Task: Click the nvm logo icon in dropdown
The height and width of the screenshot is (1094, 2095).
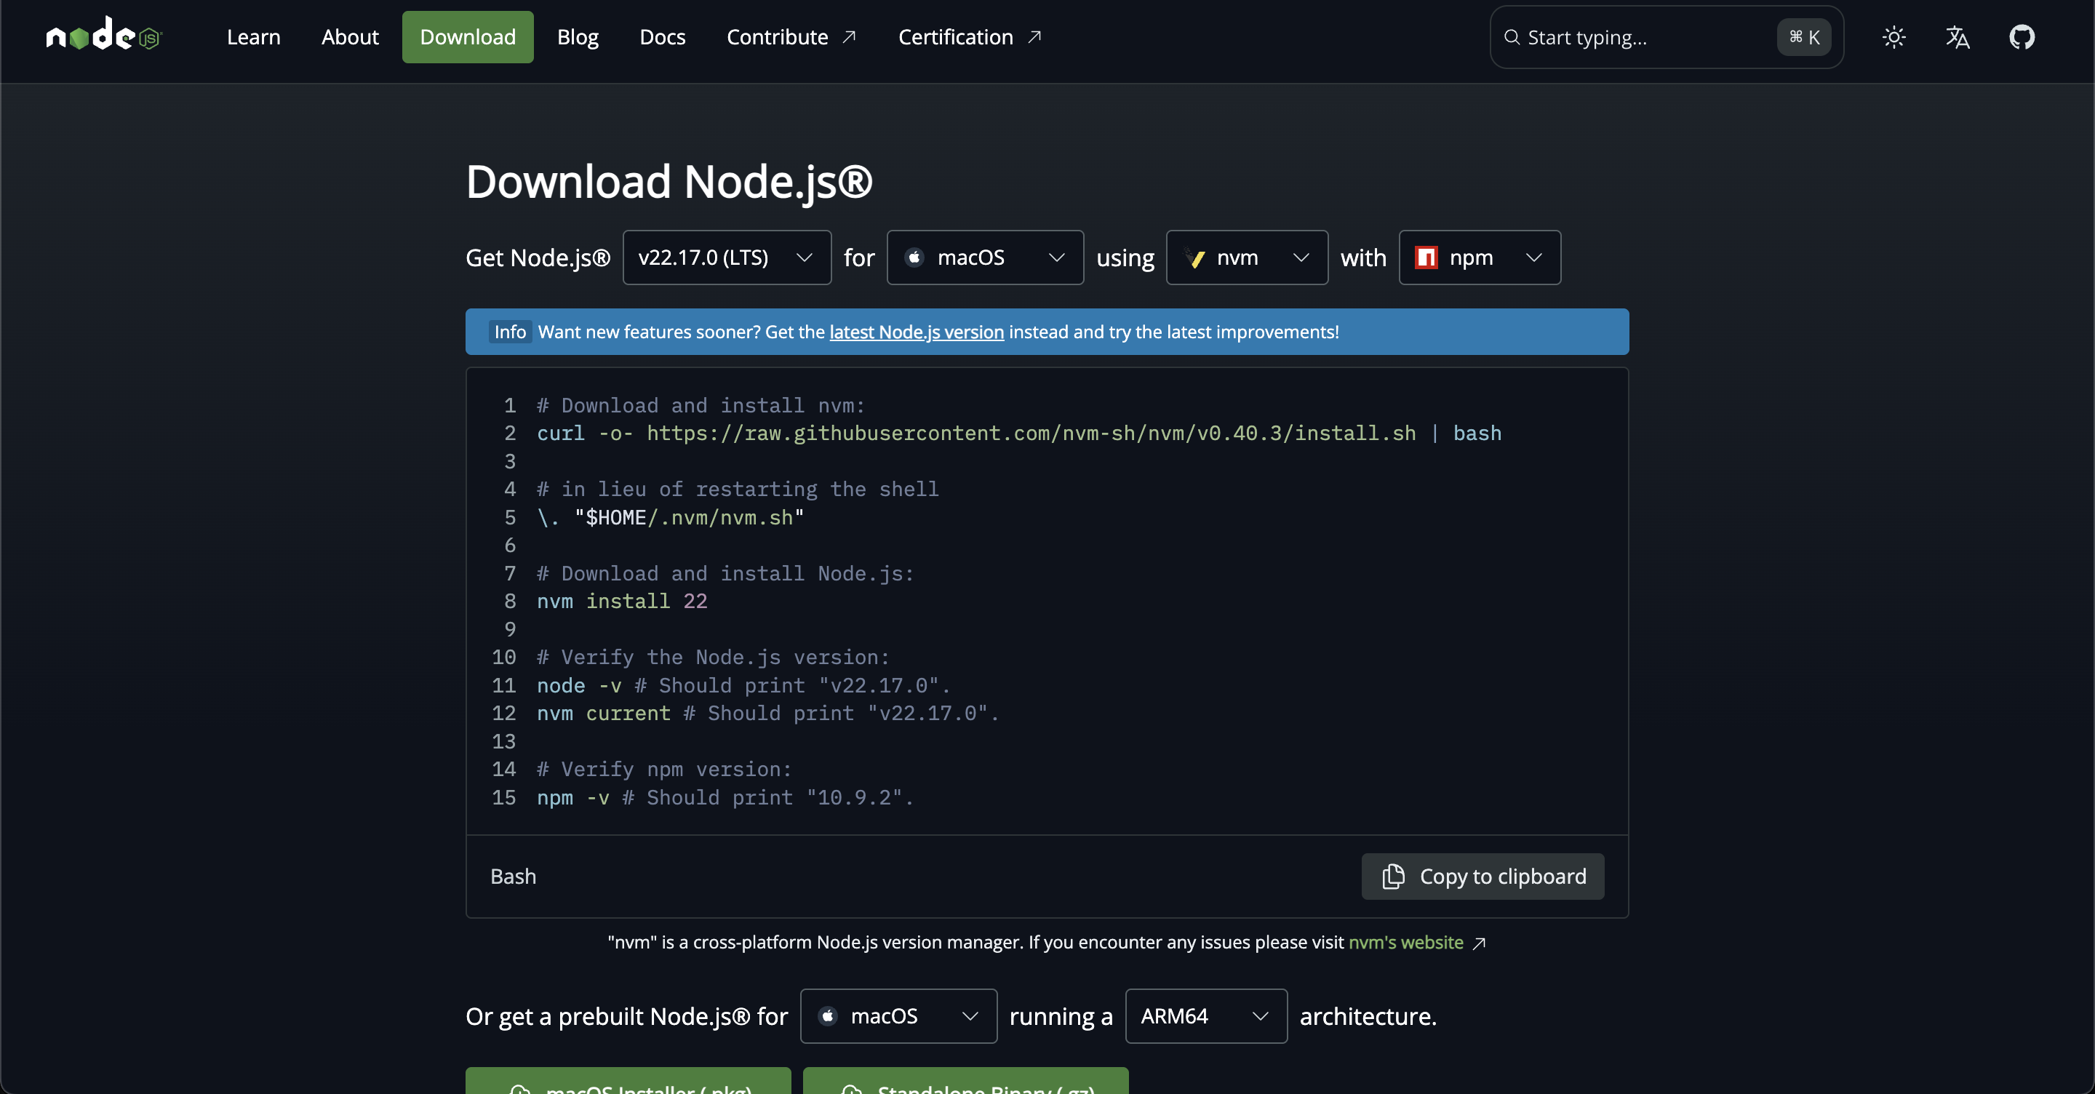Action: [1194, 257]
